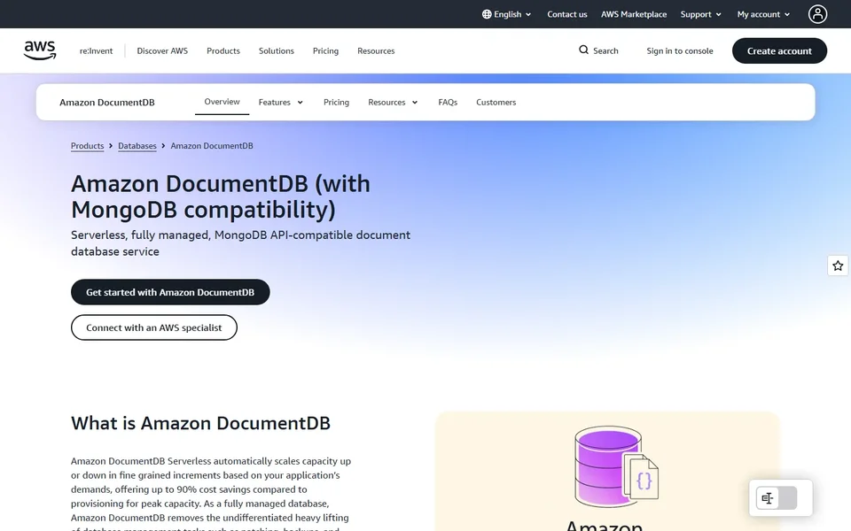Expand the My account dropdown
The height and width of the screenshot is (531, 851).
click(763, 15)
